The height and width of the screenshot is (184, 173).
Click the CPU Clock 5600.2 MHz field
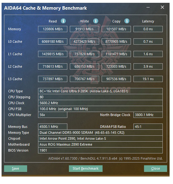point(100,103)
